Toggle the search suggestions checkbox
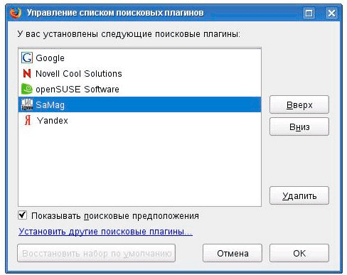347x275 pixels. click(x=23, y=215)
